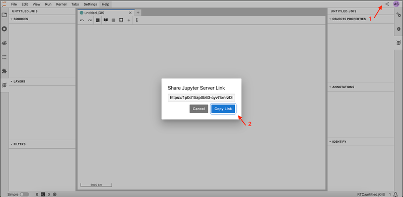This screenshot has height=197, width=403.
Task: Open the extension manager puzzle icon
Action: click(x=4, y=71)
